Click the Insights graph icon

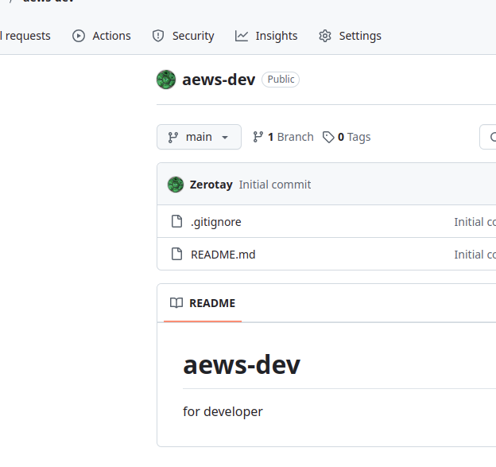point(242,36)
